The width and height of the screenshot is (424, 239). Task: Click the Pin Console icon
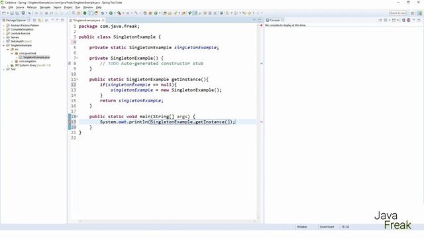380,20
